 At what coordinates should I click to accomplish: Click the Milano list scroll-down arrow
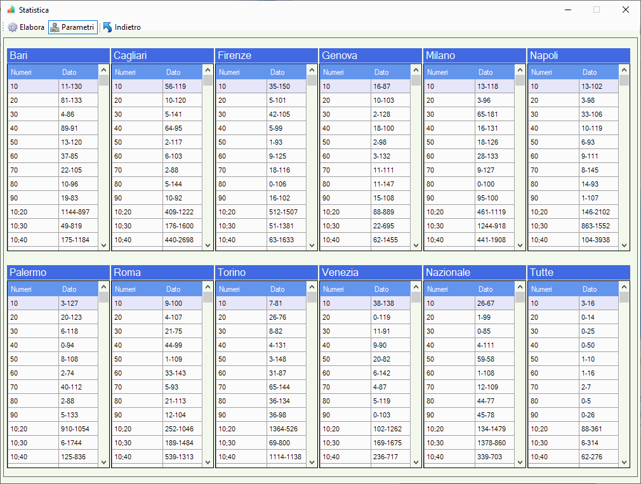click(x=520, y=245)
